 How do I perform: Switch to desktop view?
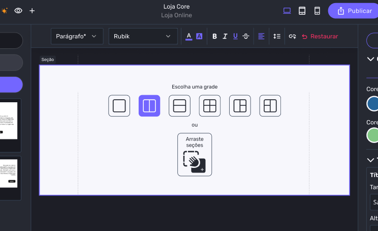click(287, 11)
